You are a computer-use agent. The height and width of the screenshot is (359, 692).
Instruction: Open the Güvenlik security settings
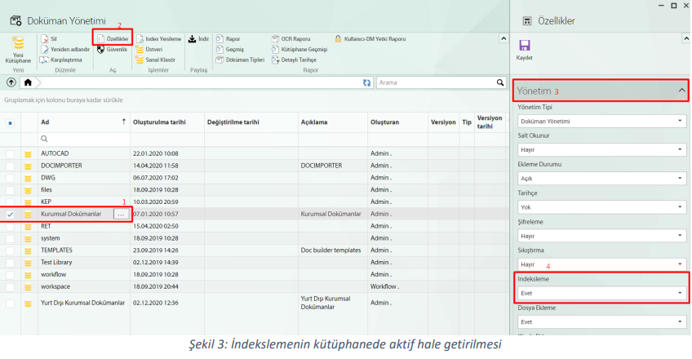click(100, 49)
